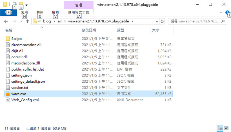Expand the ribbon with the chevron
Viewport: 231px width, 132px height.
[221, 13]
